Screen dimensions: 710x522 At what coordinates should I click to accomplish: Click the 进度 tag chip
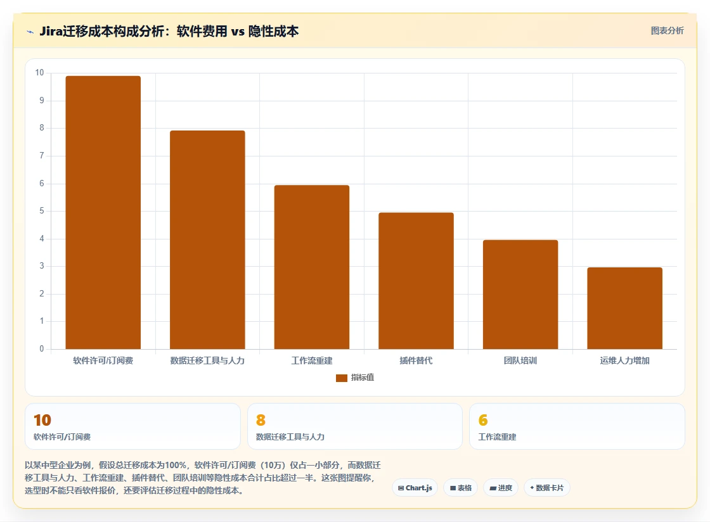point(501,488)
